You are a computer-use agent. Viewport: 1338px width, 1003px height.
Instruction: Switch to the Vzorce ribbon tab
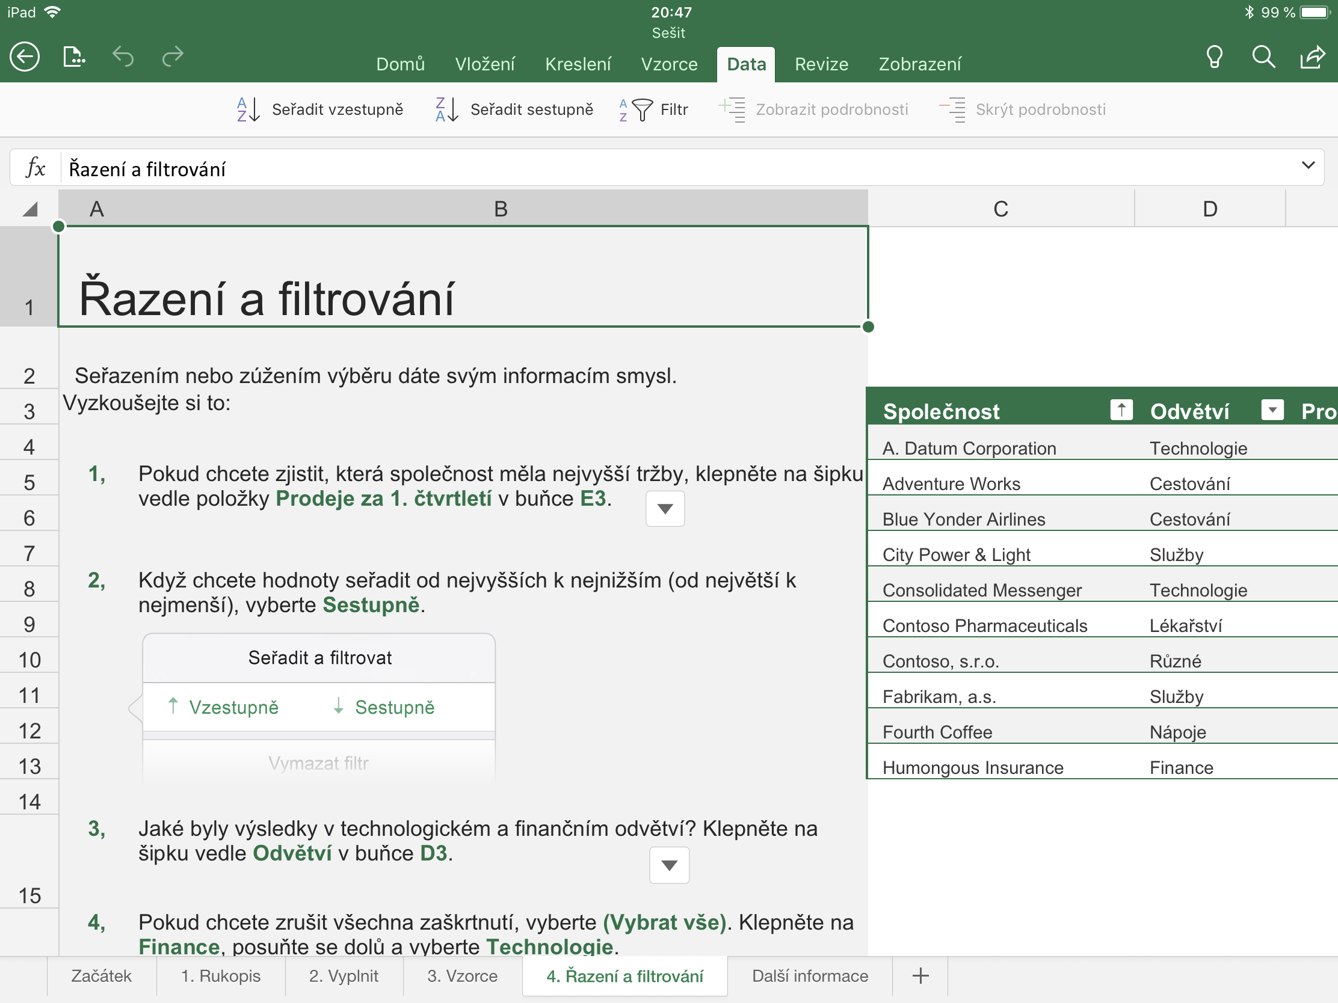click(x=669, y=64)
